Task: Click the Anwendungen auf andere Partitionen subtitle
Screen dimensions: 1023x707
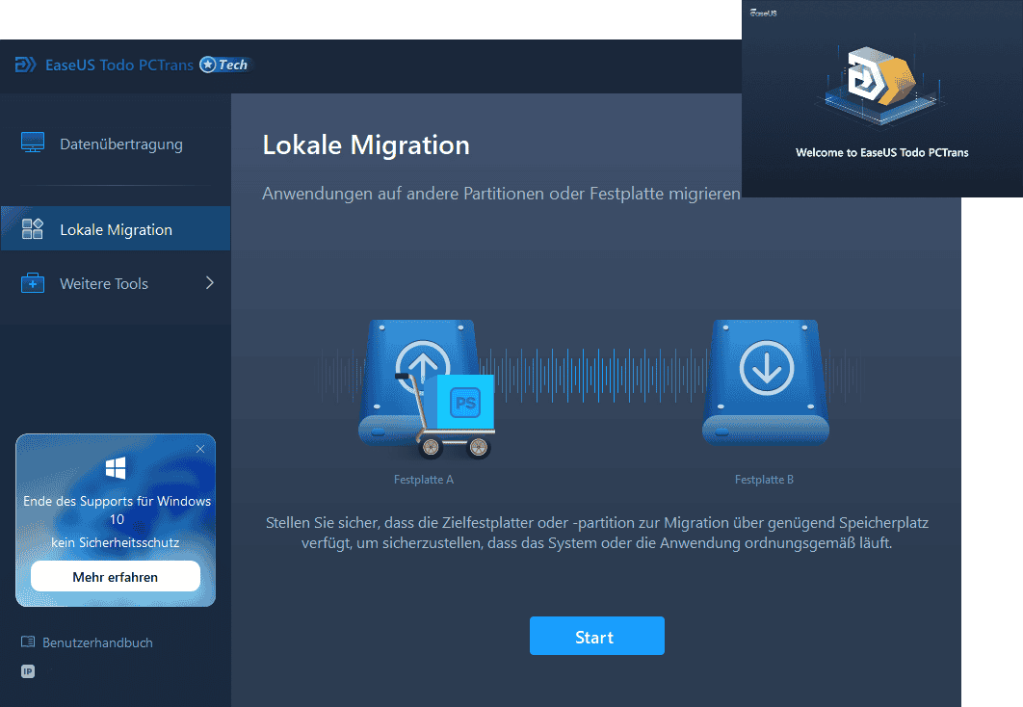Action: [x=501, y=194]
